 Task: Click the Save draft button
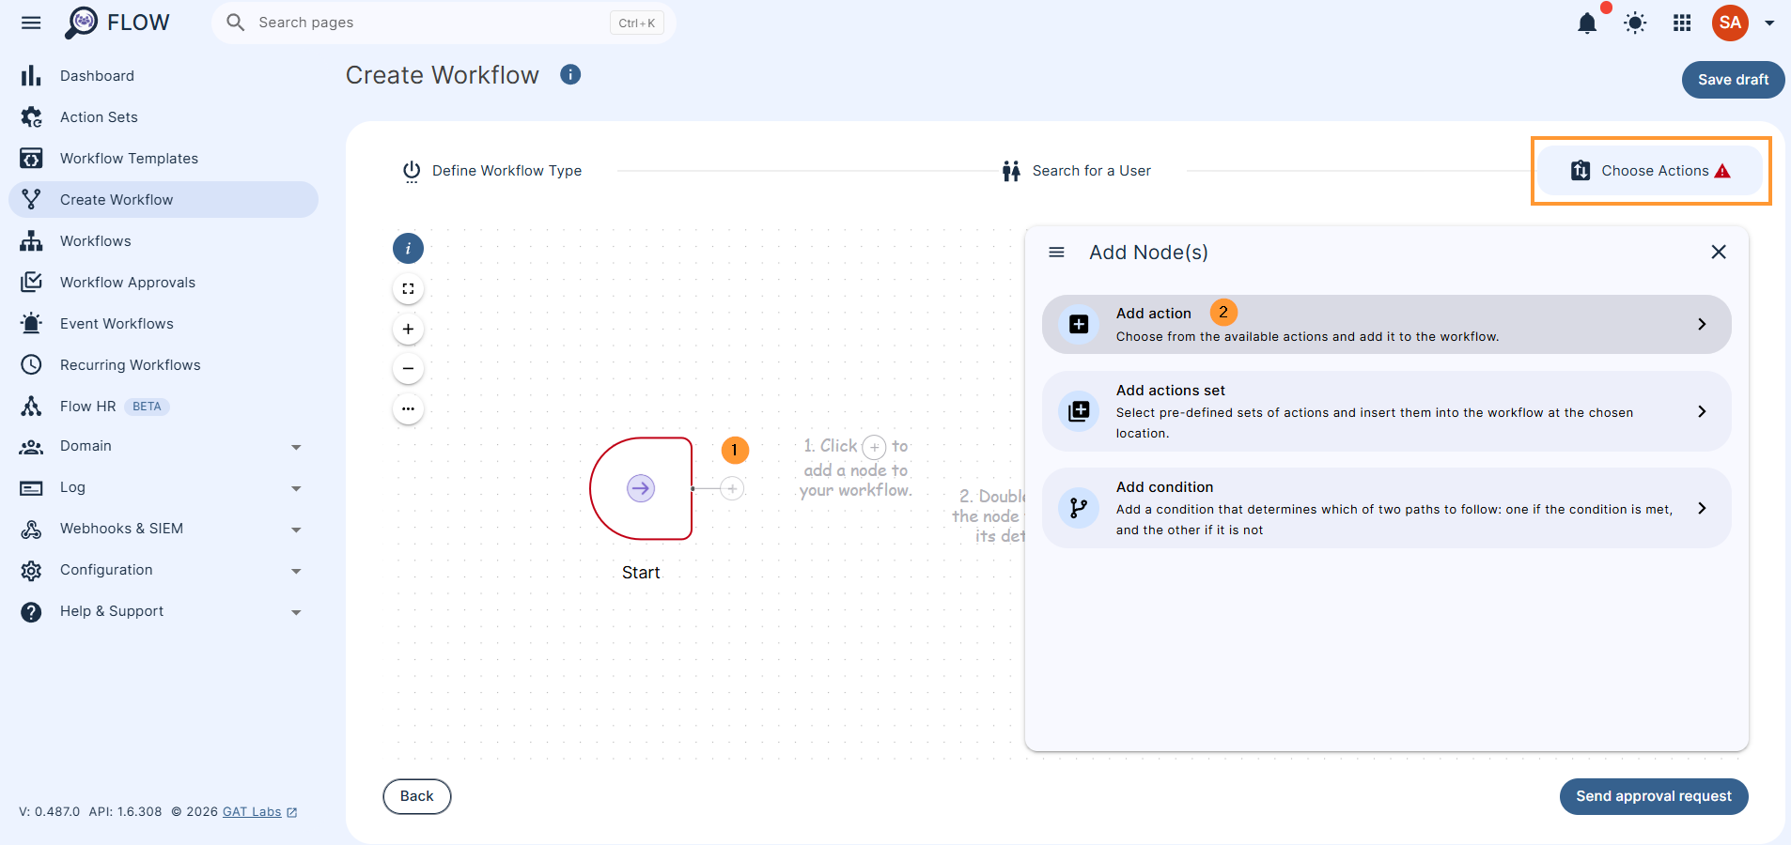(x=1733, y=80)
